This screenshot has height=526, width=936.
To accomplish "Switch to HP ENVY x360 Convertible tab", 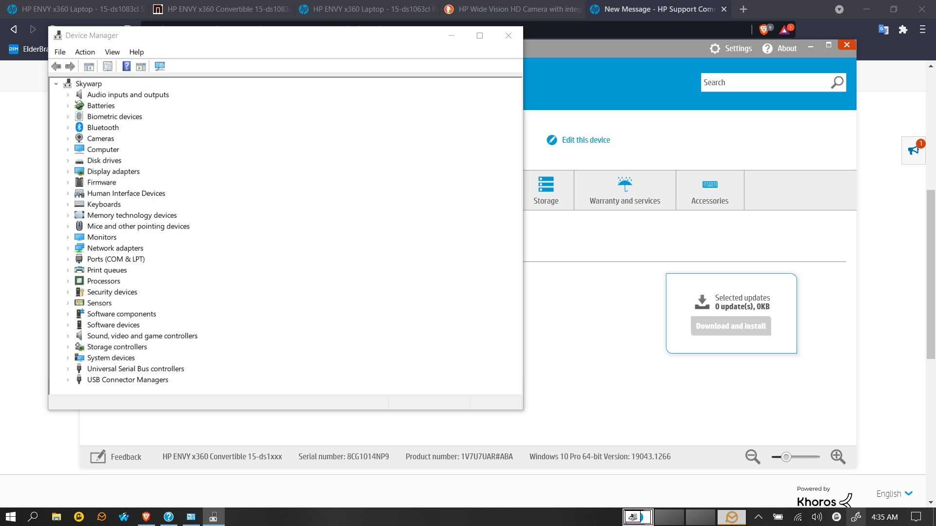I will [x=222, y=9].
